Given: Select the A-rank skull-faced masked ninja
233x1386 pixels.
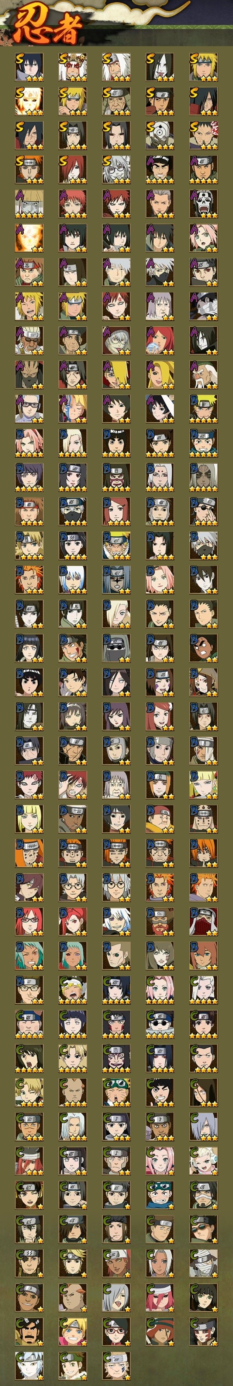Looking at the screenshot, I should pyautogui.click(x=203, y=203).
